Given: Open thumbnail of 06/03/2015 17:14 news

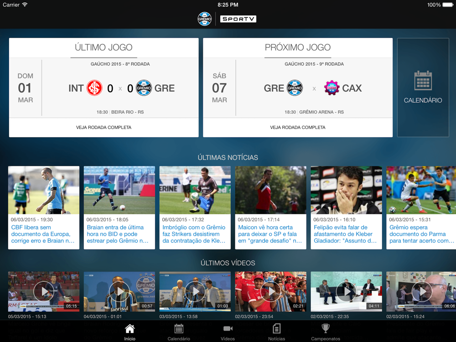Looking at the screenshot, I should tap(270, 190).
